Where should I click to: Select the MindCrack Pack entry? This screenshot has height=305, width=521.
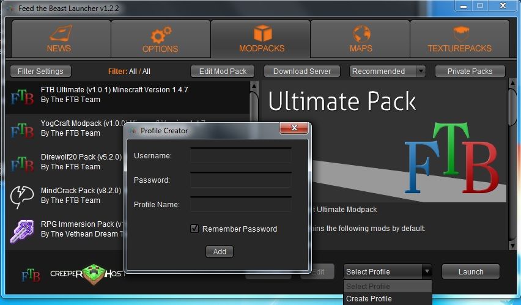[x=65, y=199]
